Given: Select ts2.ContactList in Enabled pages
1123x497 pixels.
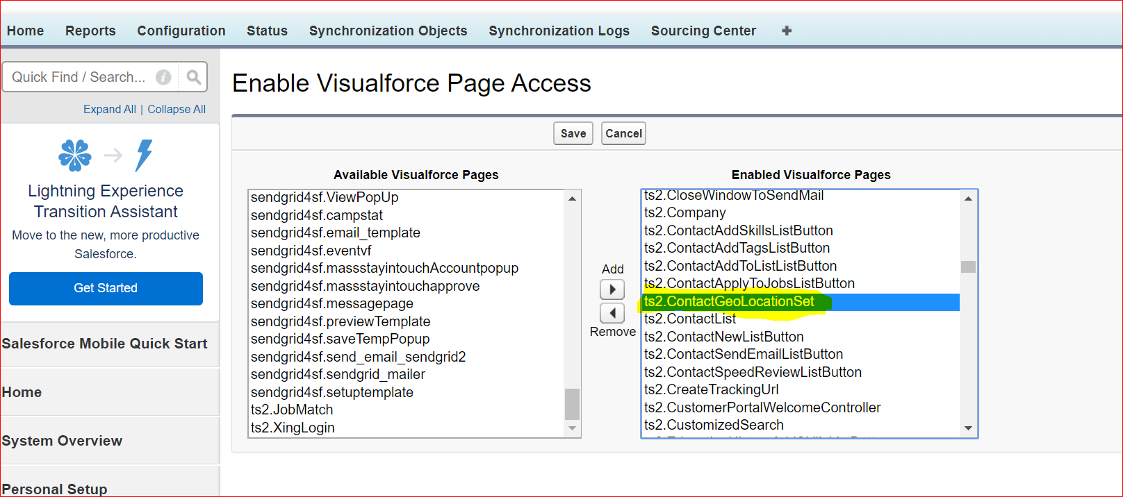Looking at the screenshot, I should tap(801, 319).
